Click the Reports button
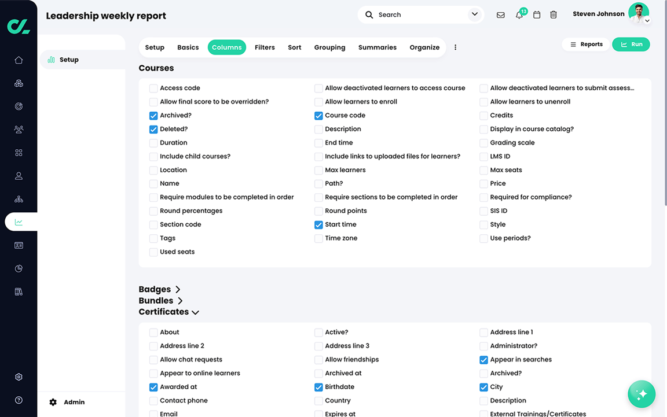This screenshot has height=417, width=667. [586, 44]
